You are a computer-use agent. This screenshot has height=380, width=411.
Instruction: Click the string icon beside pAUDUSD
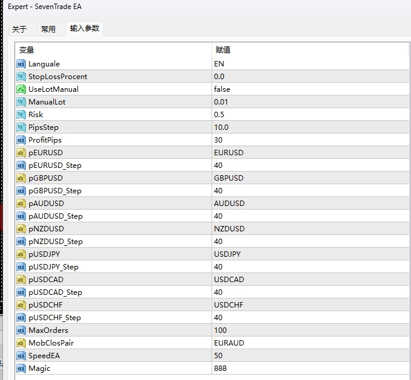click(x=21, y=204)
